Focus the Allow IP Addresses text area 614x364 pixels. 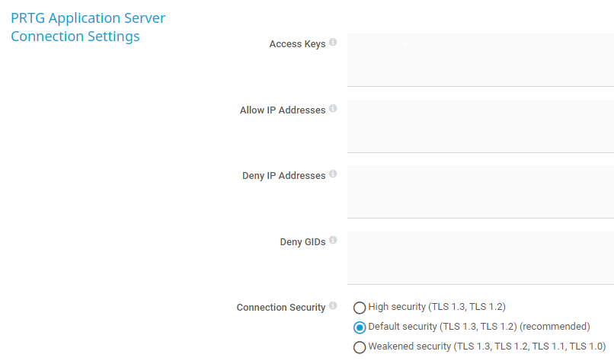tap(480, 126)
